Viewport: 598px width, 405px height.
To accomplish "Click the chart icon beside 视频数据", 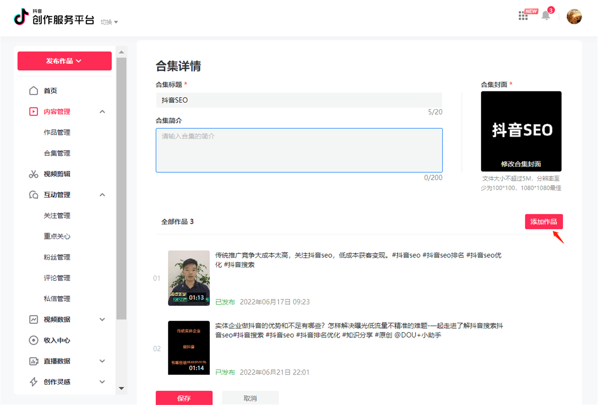I will coord(34,320).
